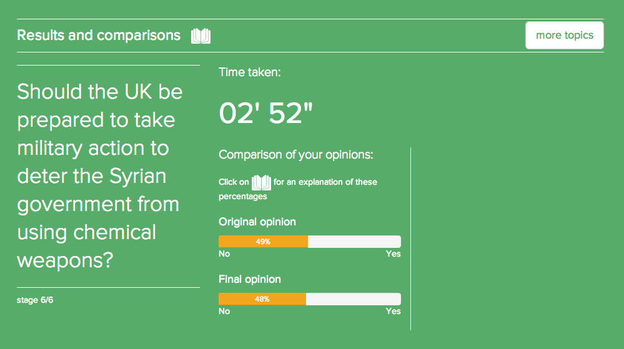Click the Original opinion label
624x349 pixels.
click(257, 222)
